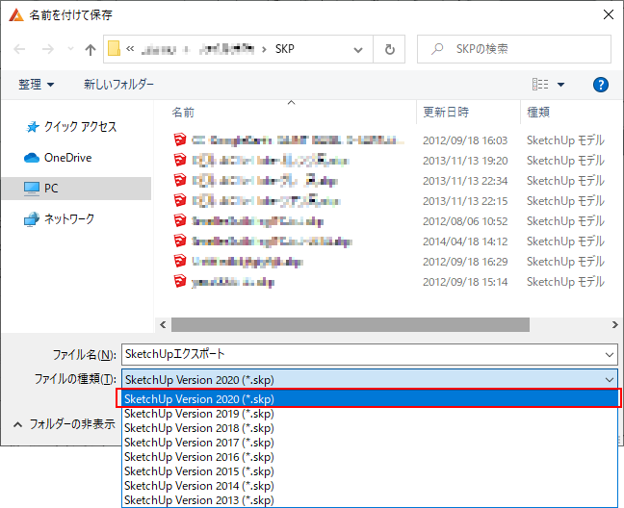Click the folder icon in address bar
Image resolution: width=624 pixels, height=508 pixels.
(x=114, y=48)
